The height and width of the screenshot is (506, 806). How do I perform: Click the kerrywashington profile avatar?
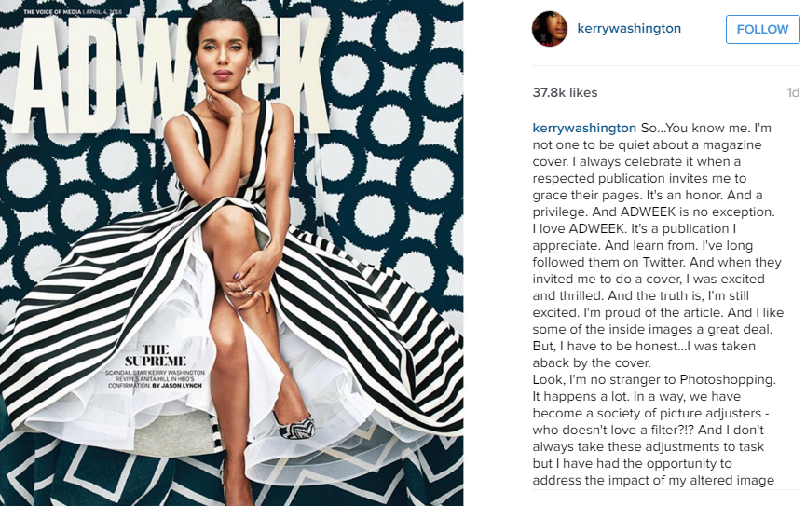tap(550, 29)
